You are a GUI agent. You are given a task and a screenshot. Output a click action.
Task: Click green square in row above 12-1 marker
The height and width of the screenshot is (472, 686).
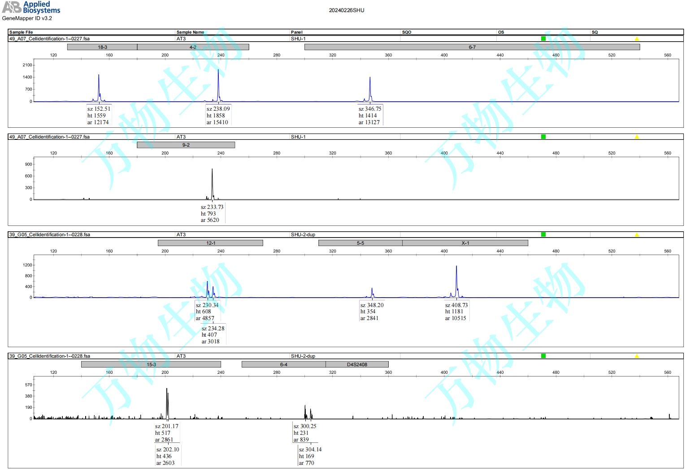[x=543, y=234]
